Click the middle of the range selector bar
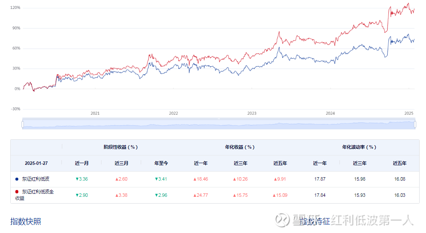Screen dimensions: 426x233 pyautogui.click(x=219, y=124)
